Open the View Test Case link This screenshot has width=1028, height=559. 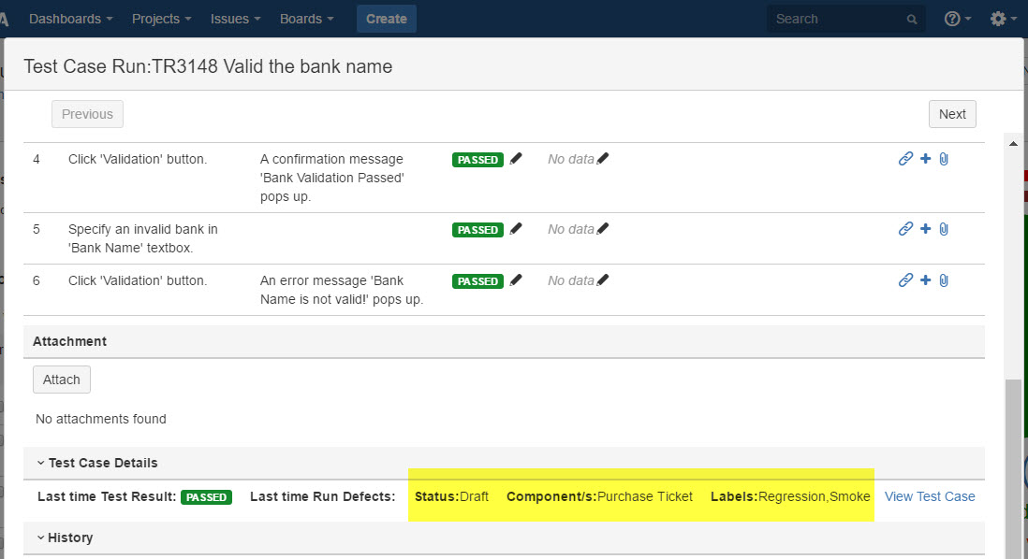pyautogui.click(x=930, y=496)
